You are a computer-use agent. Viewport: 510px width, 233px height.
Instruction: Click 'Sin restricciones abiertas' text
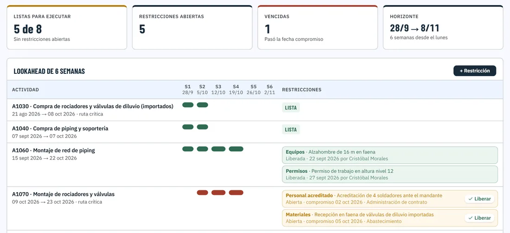tap(42, 39)
